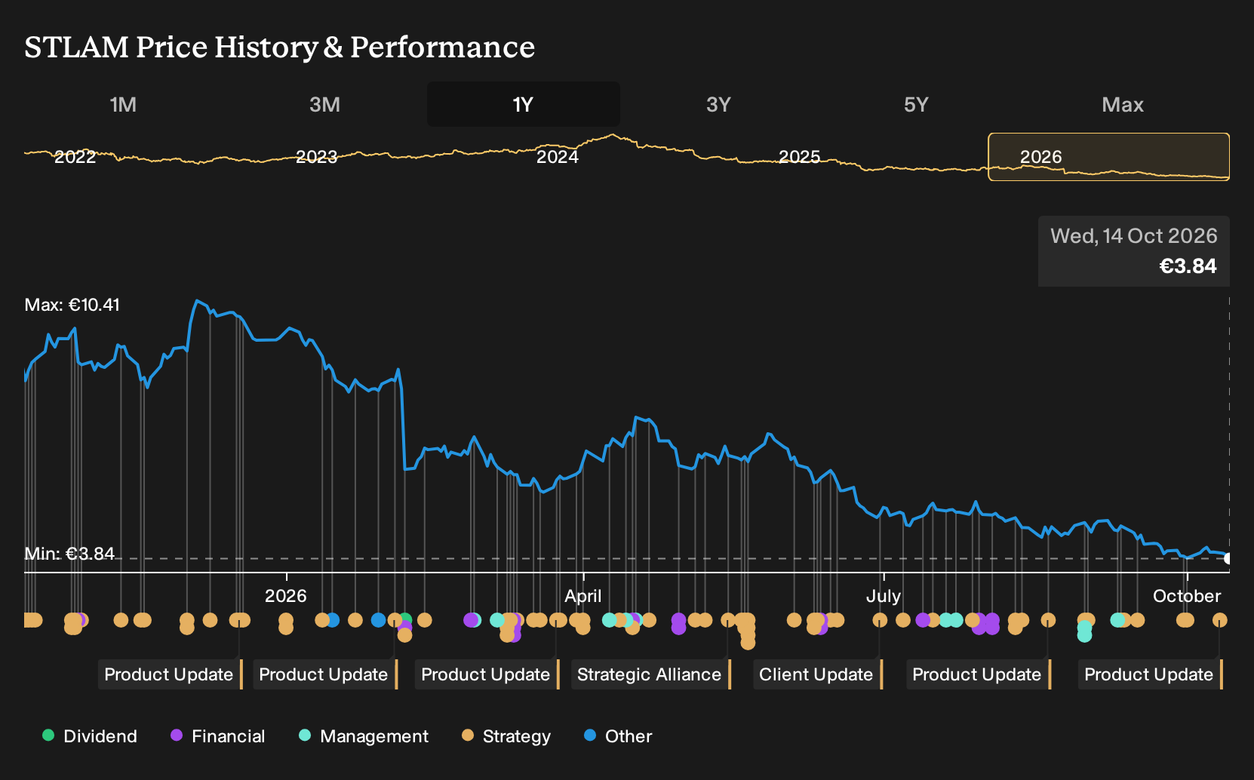The height and width of the screenshot is (780, 1254).
Task: Click the Min: €3.84 label
Action: coord(69,554)
